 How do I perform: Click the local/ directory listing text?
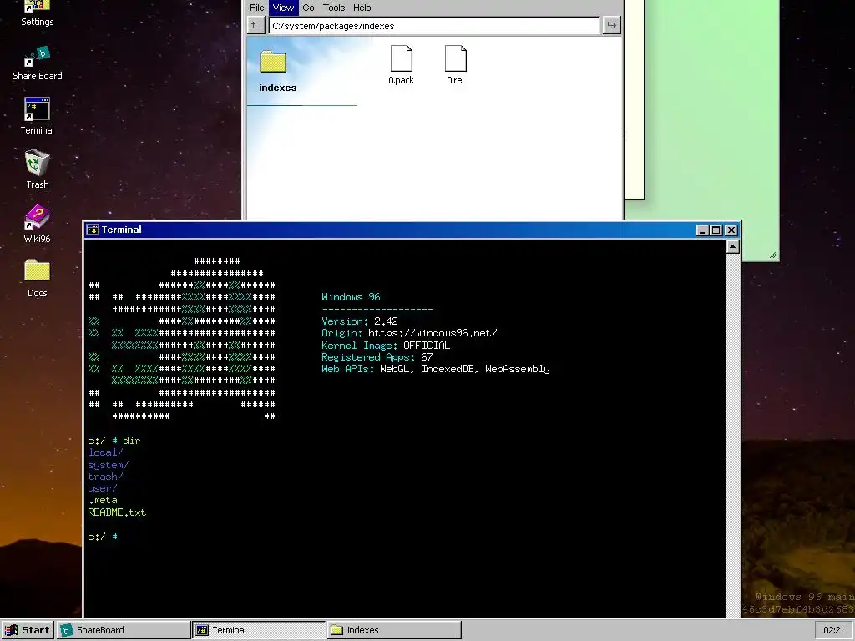pos(105,452)
